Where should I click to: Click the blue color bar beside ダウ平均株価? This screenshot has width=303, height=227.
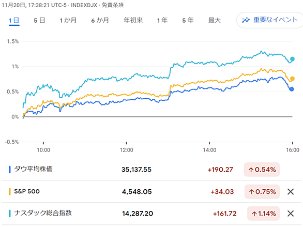pyautogui.click(x=10, y=170)
